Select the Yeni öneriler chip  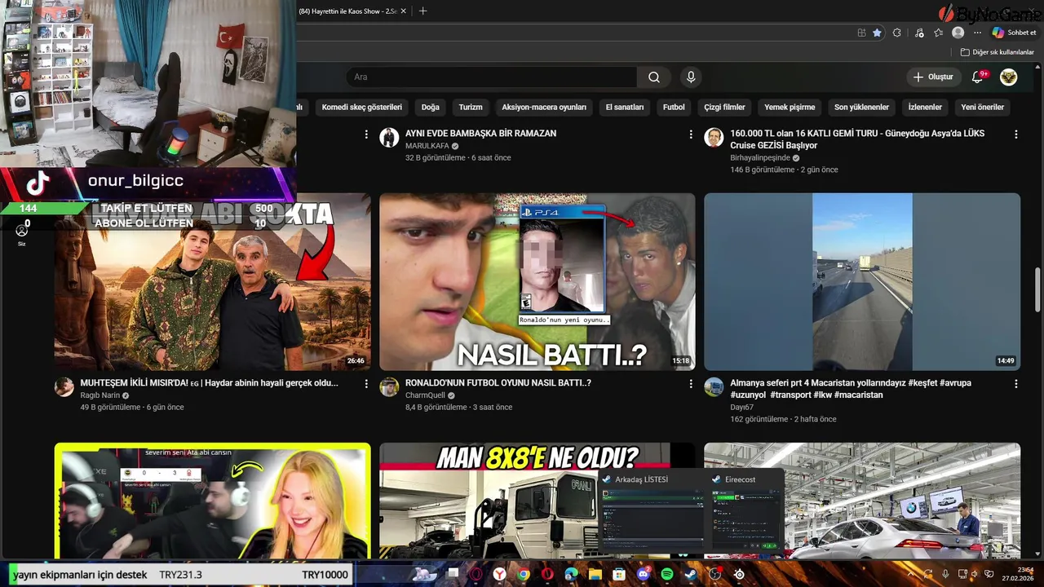[983, 107]
